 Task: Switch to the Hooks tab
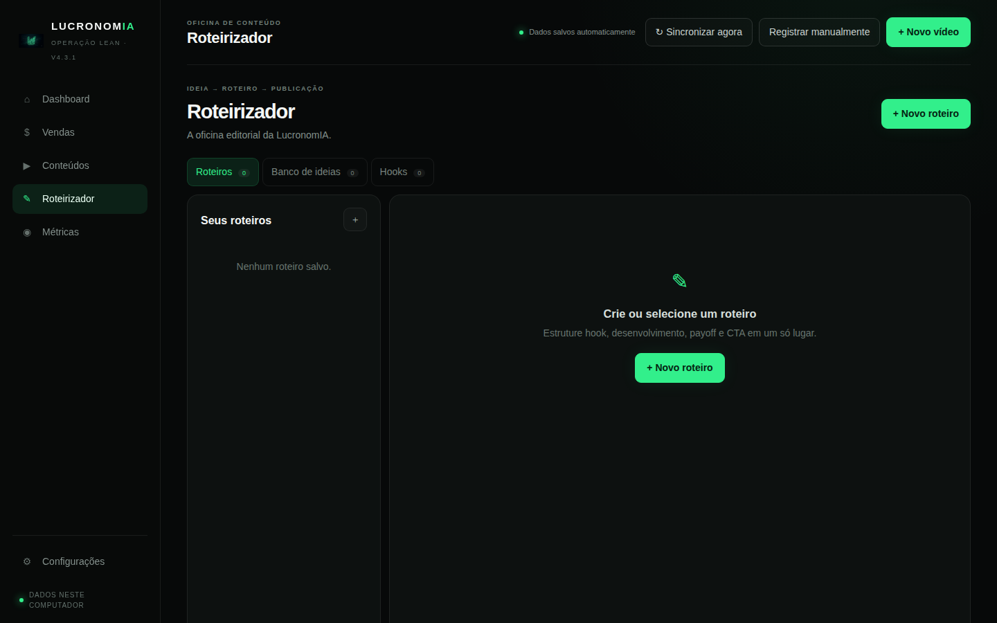[x=402, y=172]
